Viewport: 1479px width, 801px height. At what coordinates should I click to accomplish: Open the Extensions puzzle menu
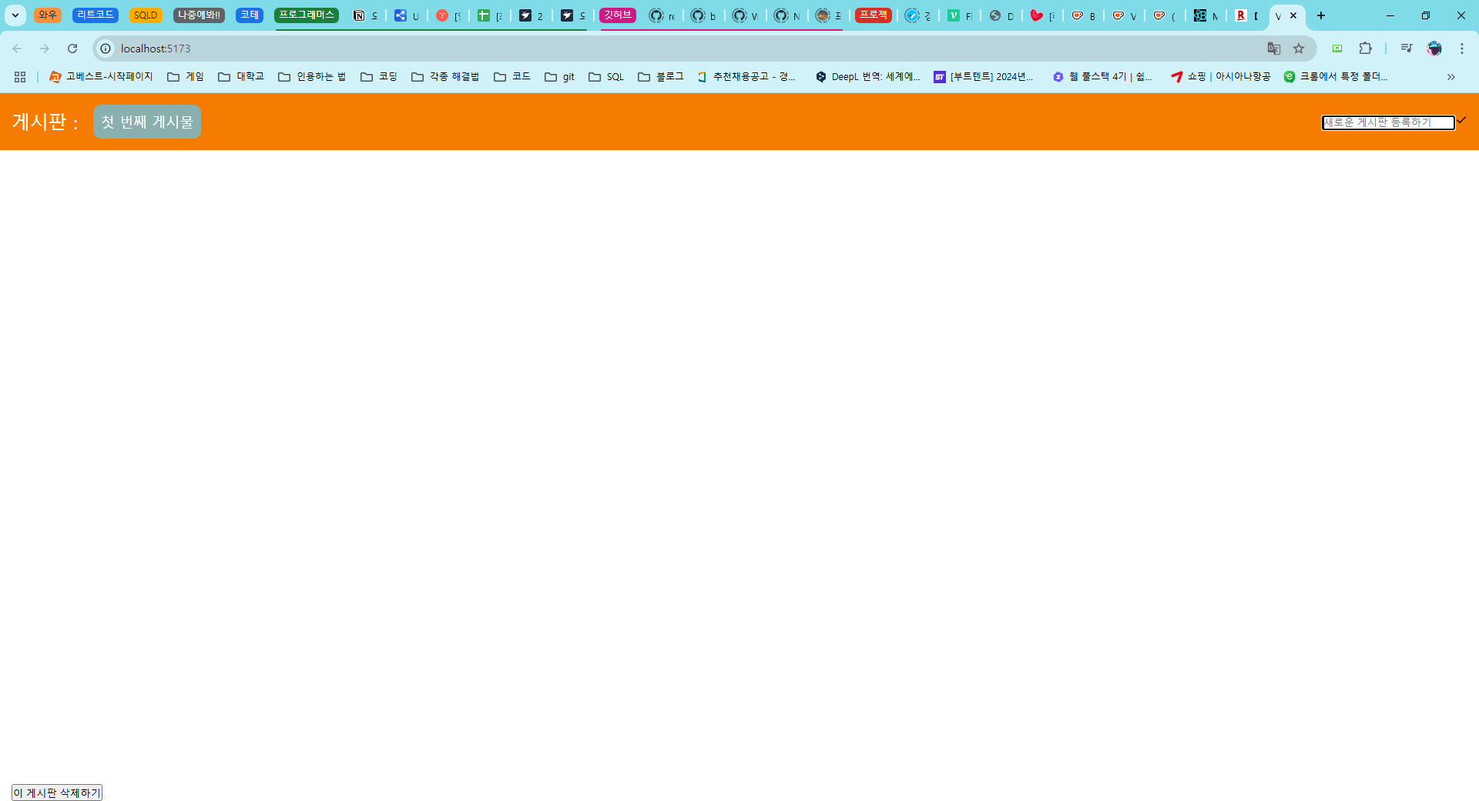pyautogui.click(x=1365, y=49)
